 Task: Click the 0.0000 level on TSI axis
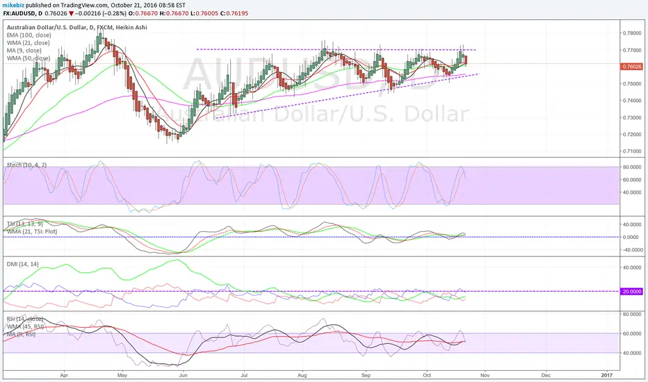(632, 237)
